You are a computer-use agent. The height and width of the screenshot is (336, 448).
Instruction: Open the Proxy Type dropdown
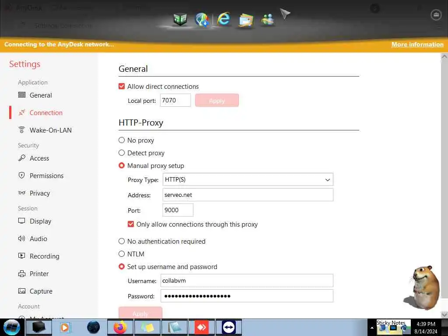pyautogui.click(x=248, y=179)
